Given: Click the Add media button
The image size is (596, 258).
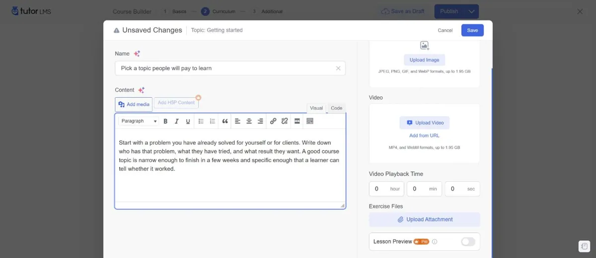Looking at the screenshot, I should click(x=134, y=104).
